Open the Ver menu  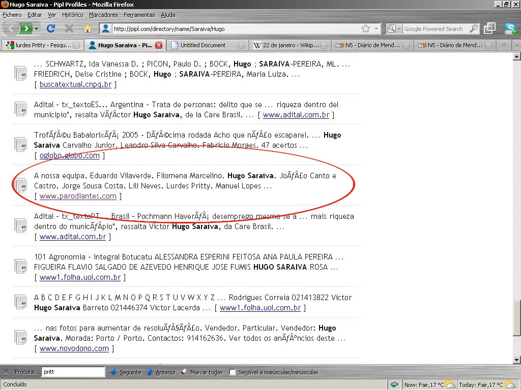(52, 15)
